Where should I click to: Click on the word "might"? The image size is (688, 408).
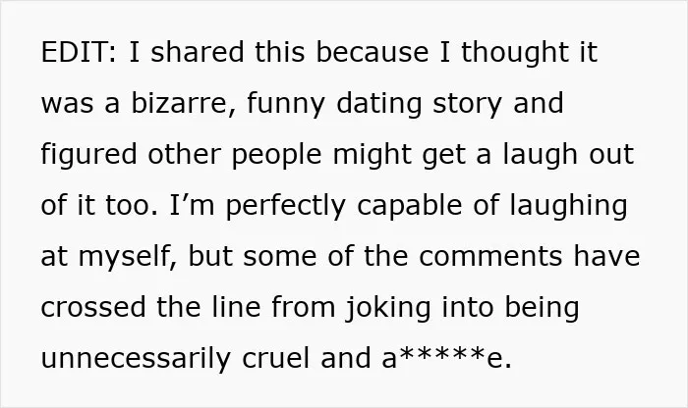373,156
